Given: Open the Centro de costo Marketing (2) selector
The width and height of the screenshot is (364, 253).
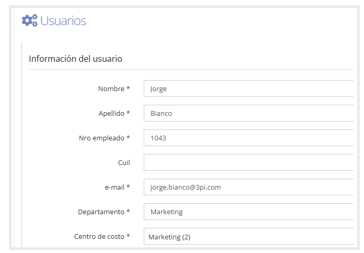Looking at the screenshot, I should [249, 236].
